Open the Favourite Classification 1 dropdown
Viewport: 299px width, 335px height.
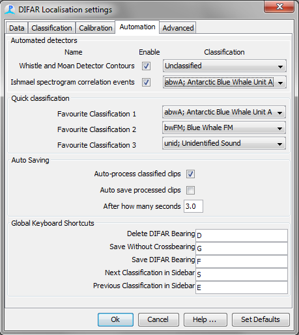click(224, 112)
